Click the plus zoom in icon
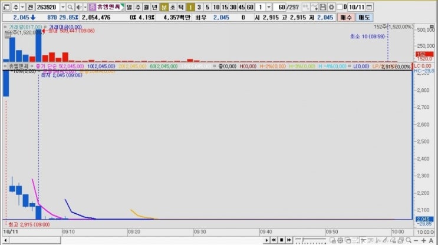This screenshot has height=245, width=438. [x=423, y=240]
